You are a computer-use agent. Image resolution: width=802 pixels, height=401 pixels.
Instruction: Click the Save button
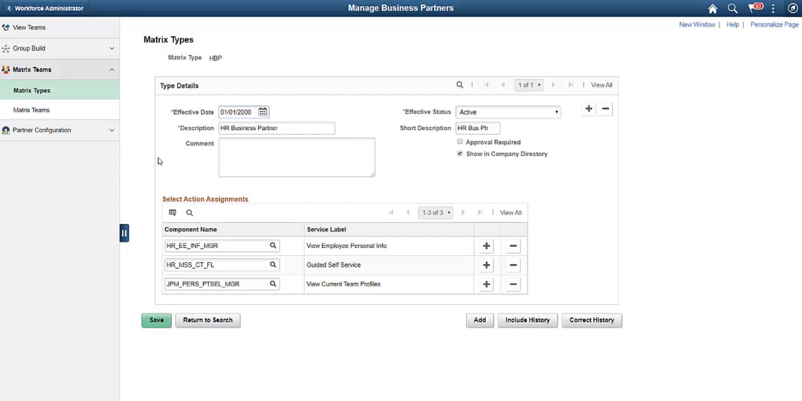(156, 320)
